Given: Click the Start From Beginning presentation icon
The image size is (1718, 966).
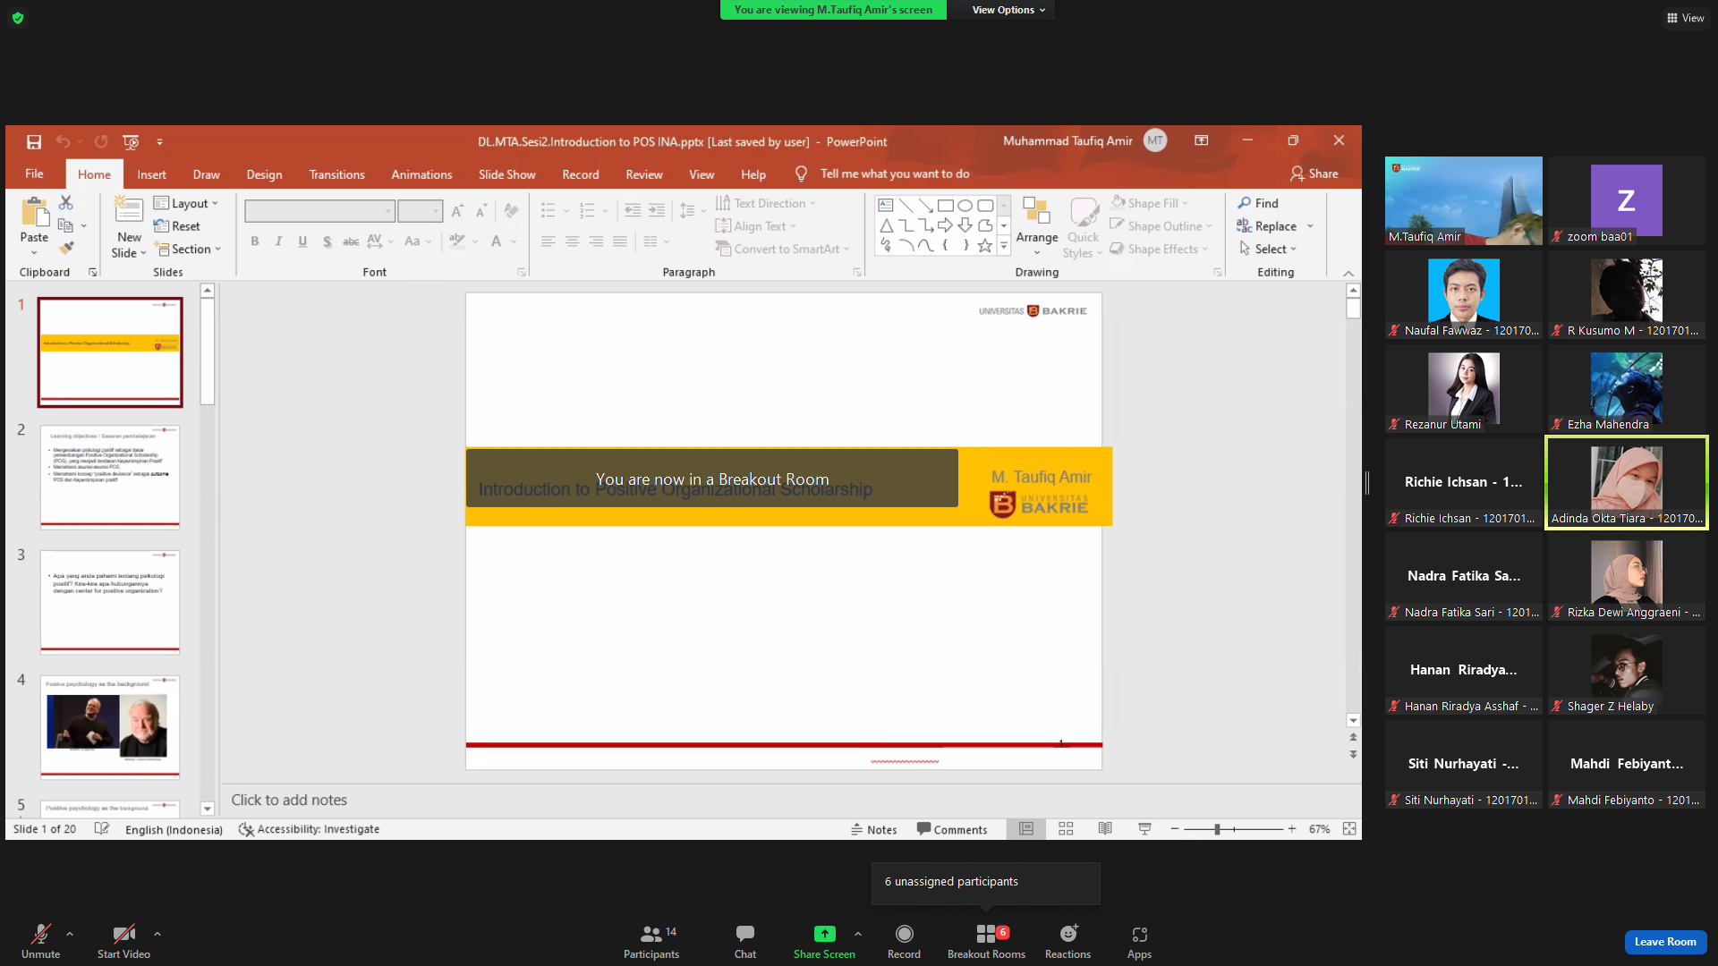Looking at the screenshot, I should point(131,141).
